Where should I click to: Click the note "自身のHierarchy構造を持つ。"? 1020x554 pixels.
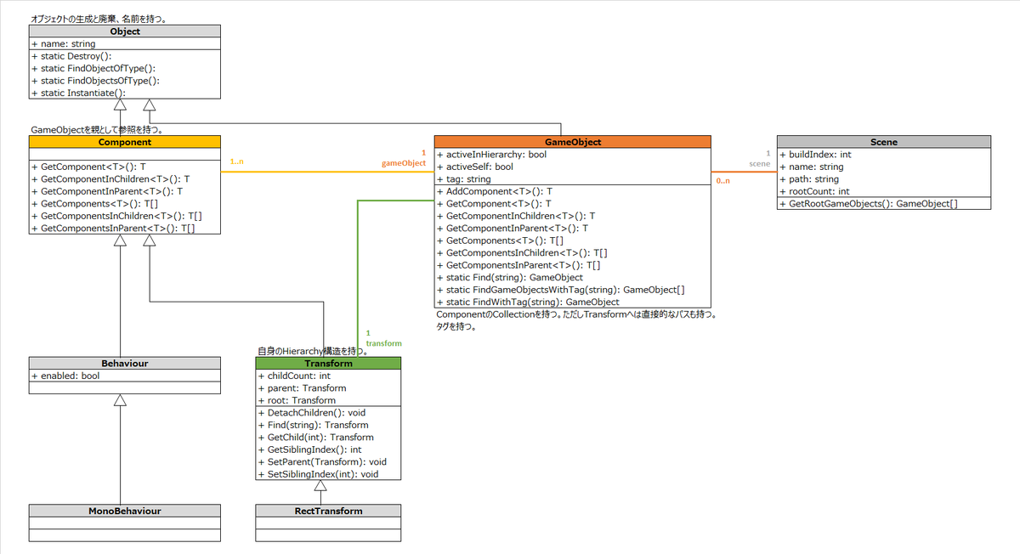314,351
